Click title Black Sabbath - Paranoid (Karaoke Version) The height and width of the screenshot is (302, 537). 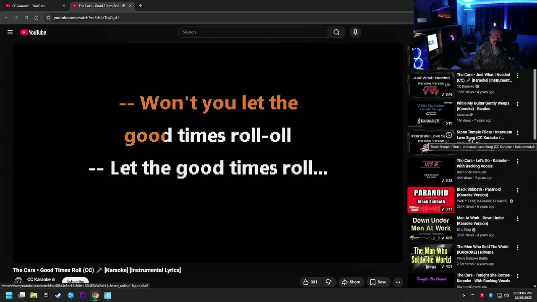[479, 192]
